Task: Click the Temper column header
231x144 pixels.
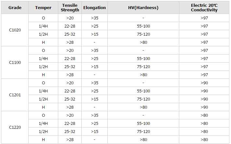Action: 43,7
